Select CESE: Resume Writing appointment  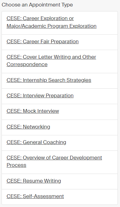[34, 181]
